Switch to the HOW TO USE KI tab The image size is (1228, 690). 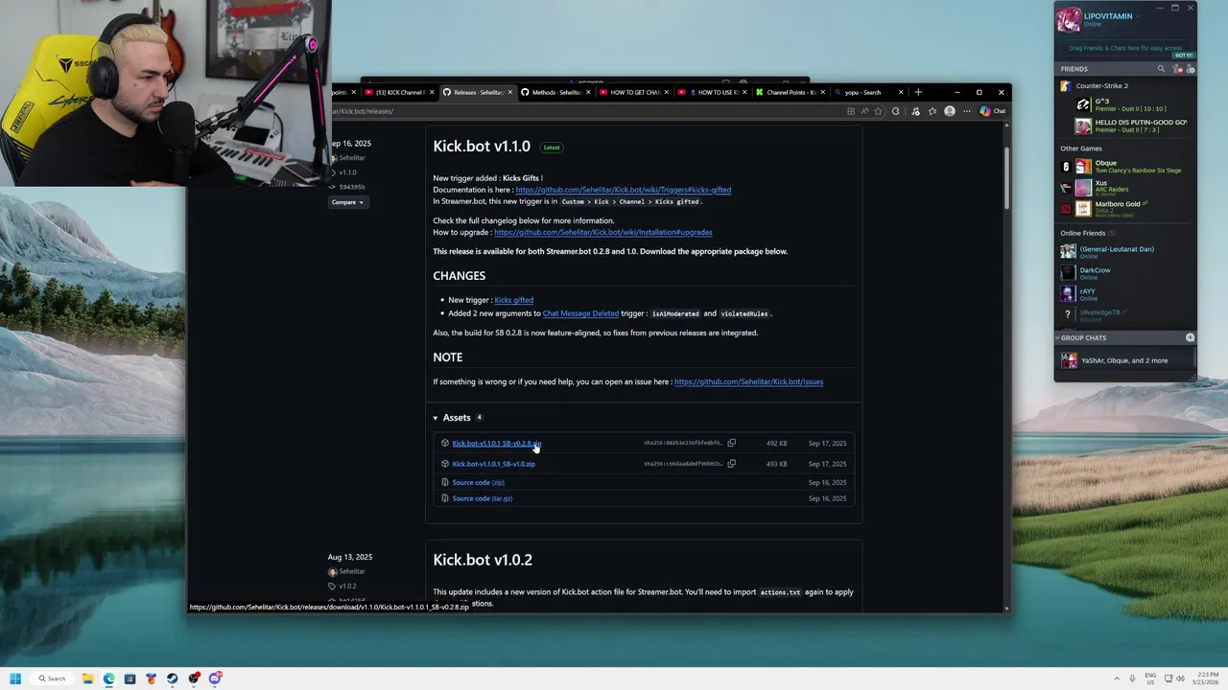click(712, 92)
